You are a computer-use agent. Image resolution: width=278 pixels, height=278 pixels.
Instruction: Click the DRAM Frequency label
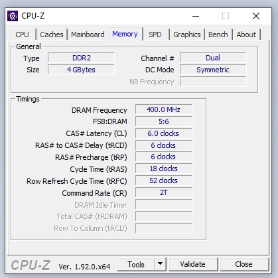click(x=100, y=110)
